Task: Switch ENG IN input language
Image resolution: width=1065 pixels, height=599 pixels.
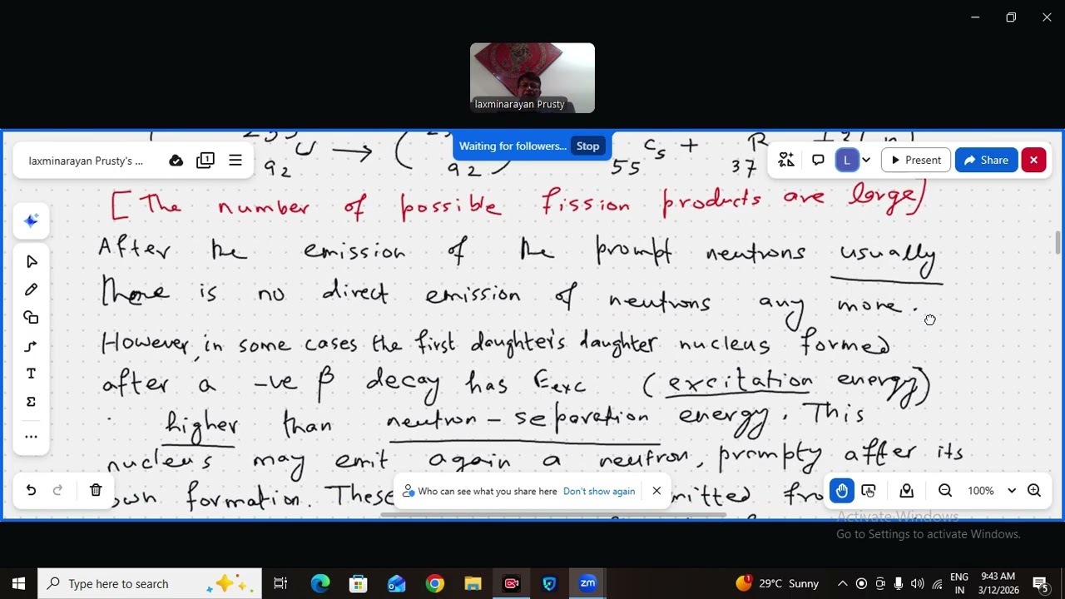Action: pyautogui.click(x=958, y=584)
